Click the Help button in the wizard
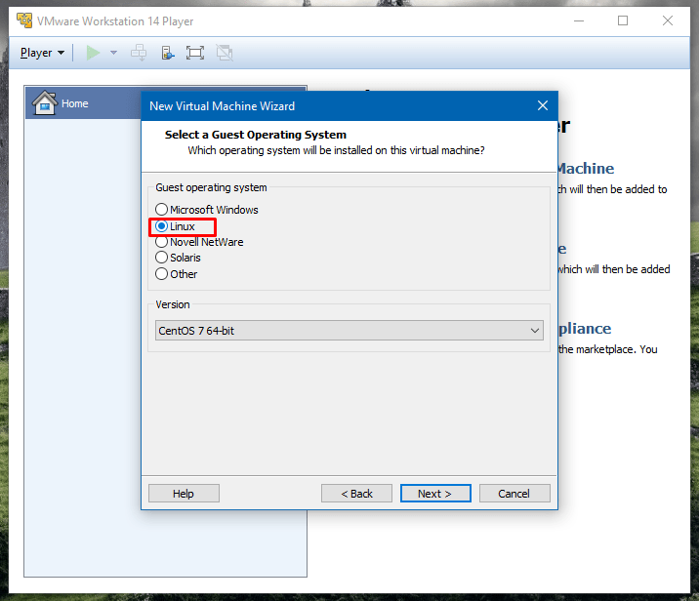 point(184,494)
